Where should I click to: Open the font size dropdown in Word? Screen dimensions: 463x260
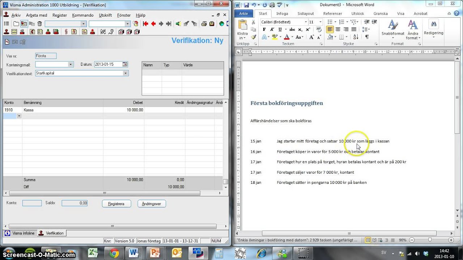coord(320,22)
